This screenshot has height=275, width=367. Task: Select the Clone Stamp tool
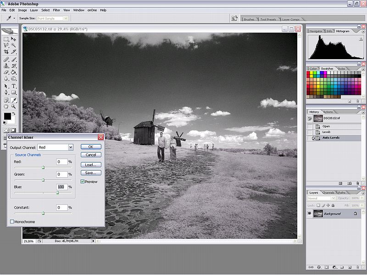point(6,66)
